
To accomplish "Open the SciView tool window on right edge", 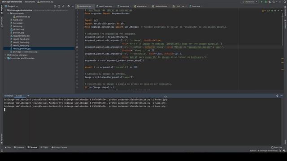I will click(x=285, y=24).
